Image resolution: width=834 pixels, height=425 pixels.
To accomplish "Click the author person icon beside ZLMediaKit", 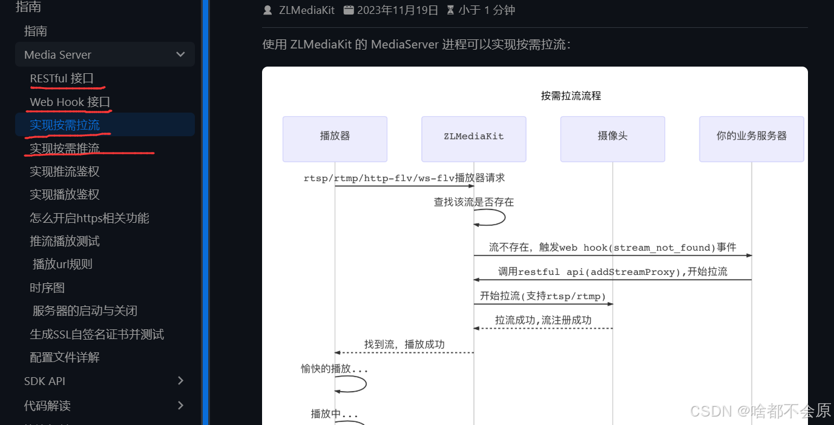I will (268, 10).
